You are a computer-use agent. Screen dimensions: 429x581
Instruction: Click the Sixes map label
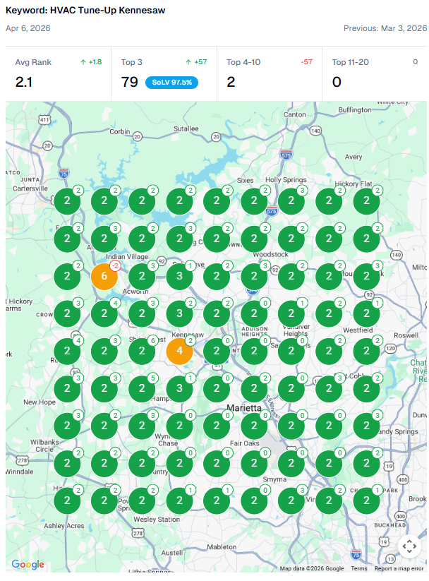coord(246,181)
